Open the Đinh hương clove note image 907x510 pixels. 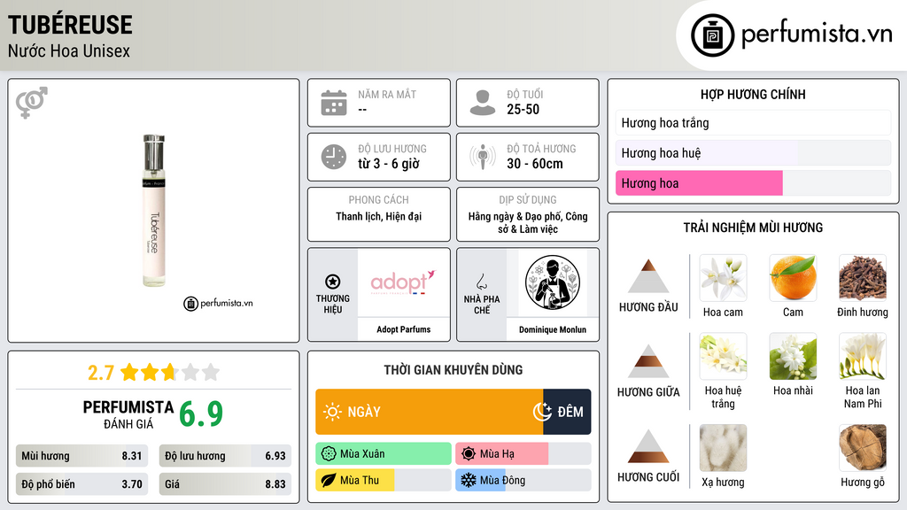(863, 278)
